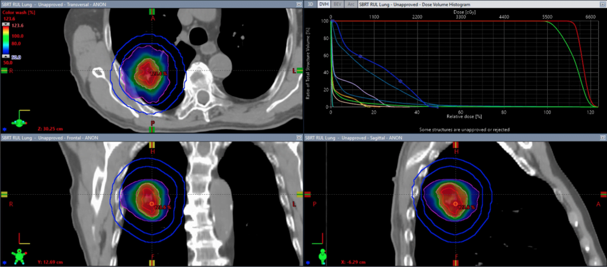Click the lower marker on the blue DVH curve
This screenshot has width=607, height=267.
[401, 81]
